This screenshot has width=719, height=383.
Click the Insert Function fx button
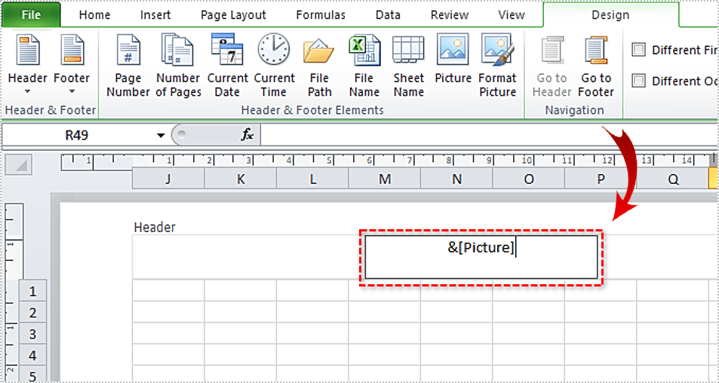(x=247, y=135)
